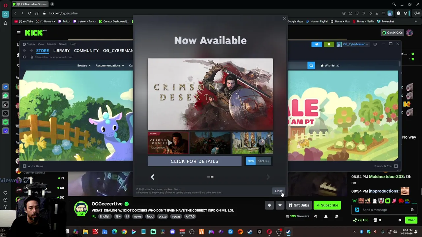Open Steam COMMUNITY tab
This screenshot has height=237, width=422.
86,51
